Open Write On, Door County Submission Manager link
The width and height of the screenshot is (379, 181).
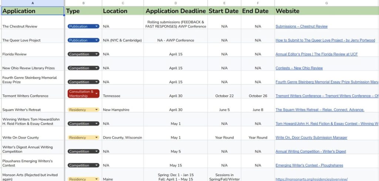311,138
